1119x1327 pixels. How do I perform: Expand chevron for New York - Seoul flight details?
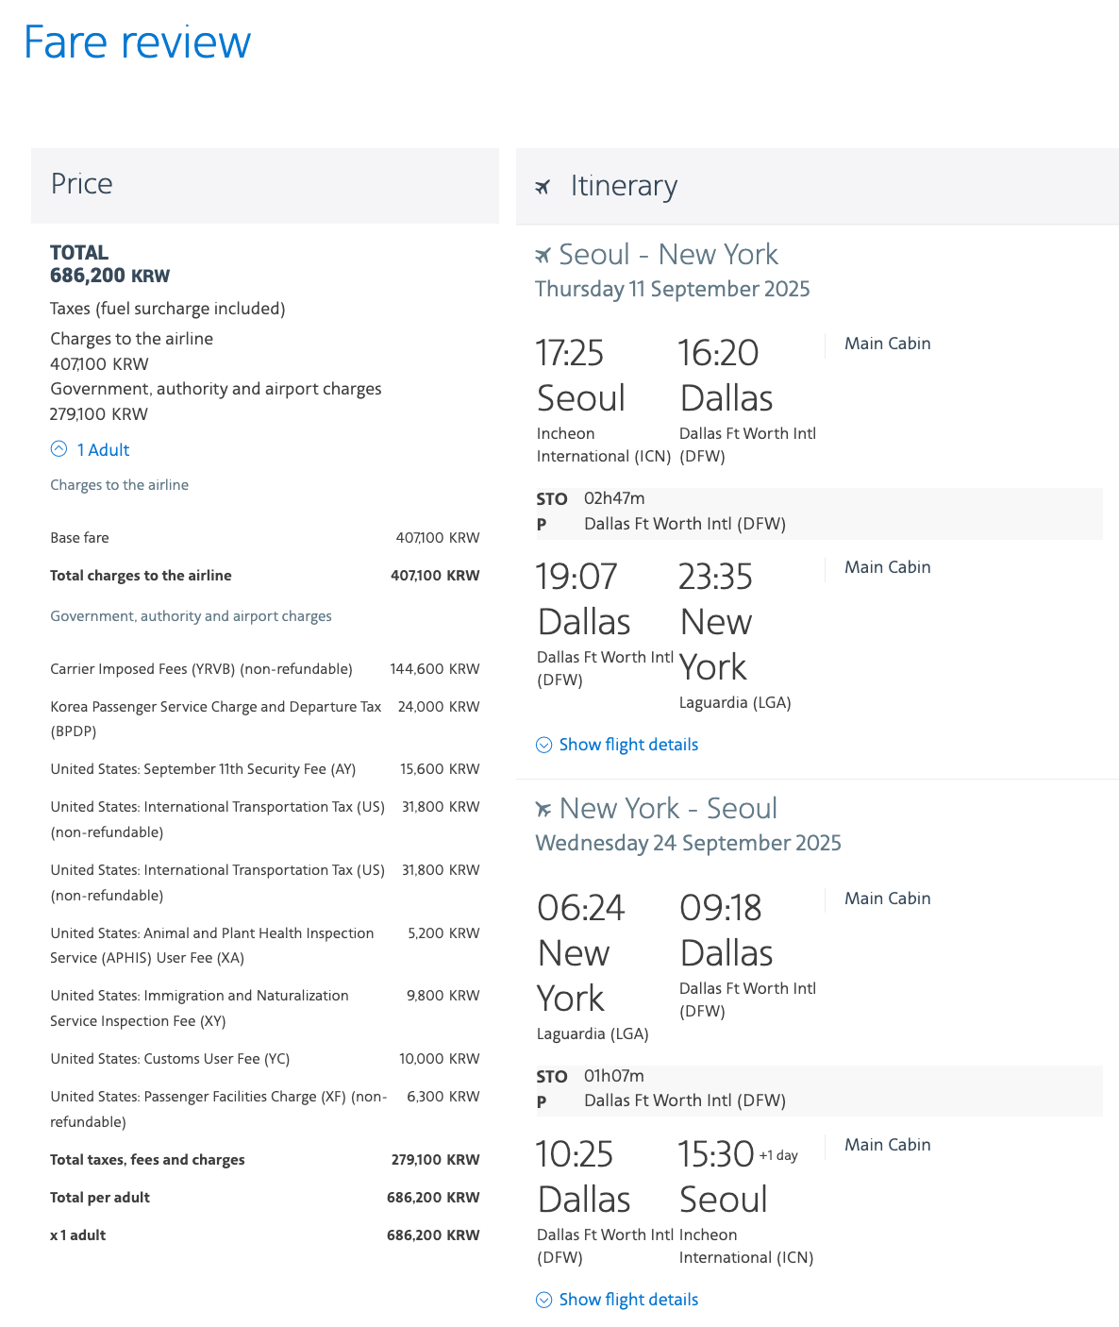tap(543, 1300)
